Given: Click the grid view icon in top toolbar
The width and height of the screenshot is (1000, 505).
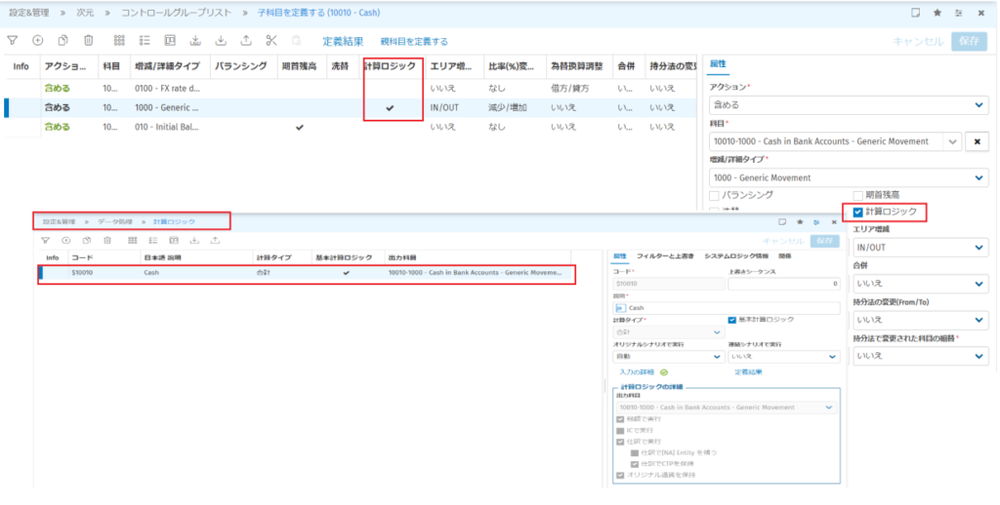Looking at the screenshot, I should pyautogui.click(x=119, y=41).
